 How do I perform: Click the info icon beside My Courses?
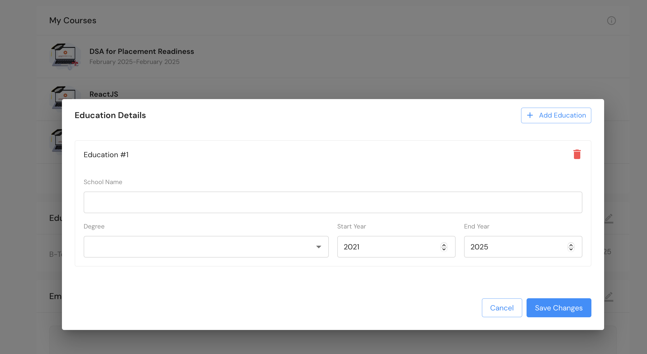611,21
